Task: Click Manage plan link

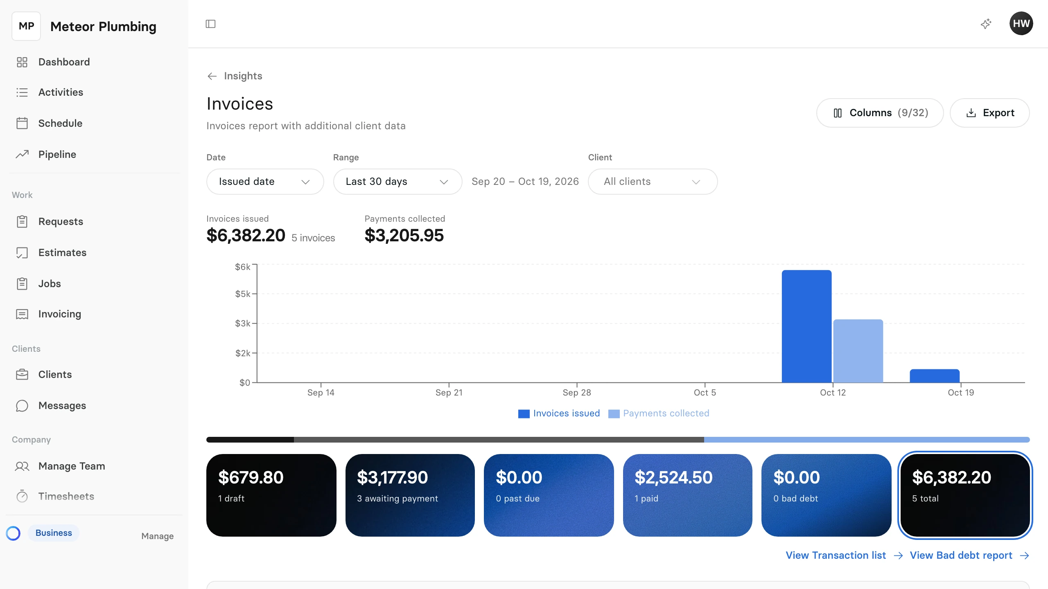Action: pos(157,536)
